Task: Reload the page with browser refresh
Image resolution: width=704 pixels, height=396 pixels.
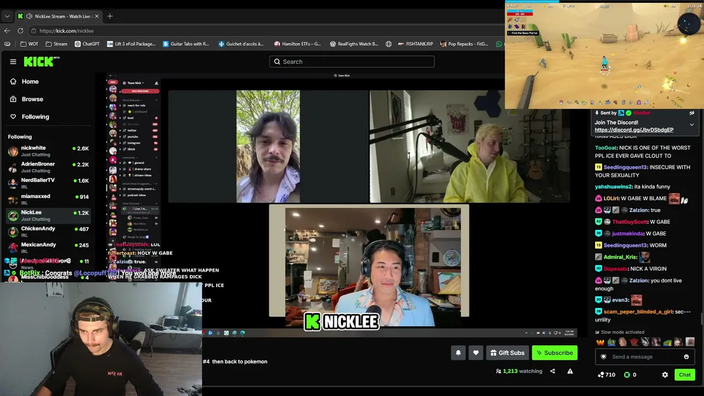Action: coord(20,31)
